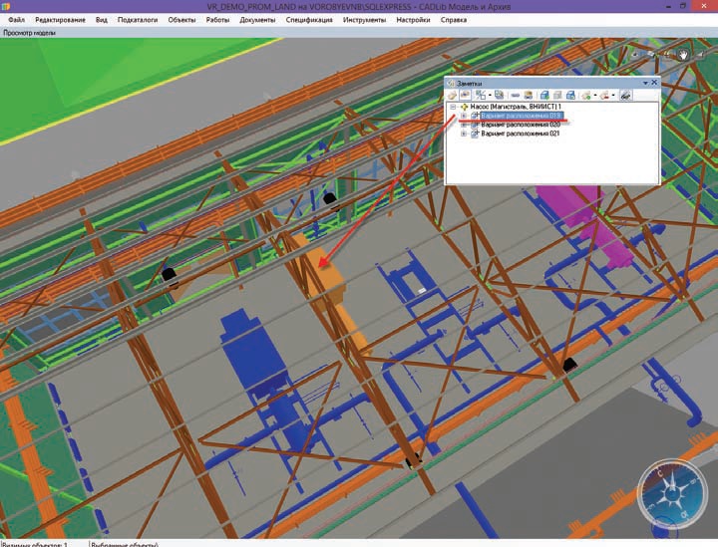Click the Заметки panel title icon

(x=451, y=84)
